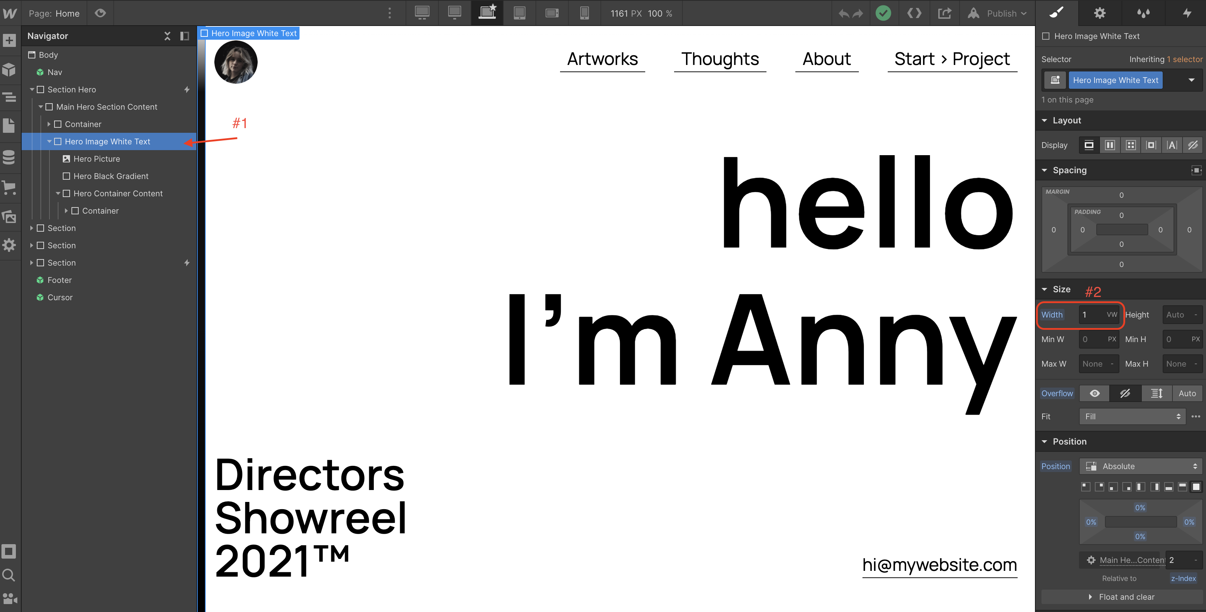
Task: Open the Fit dropdown
Action: click(x=1132, y=416)
